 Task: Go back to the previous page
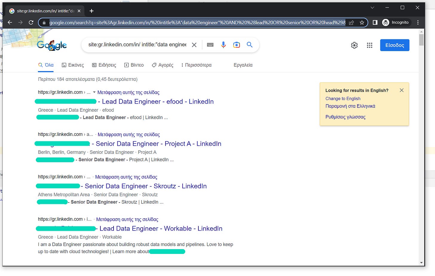pos(10,22)
